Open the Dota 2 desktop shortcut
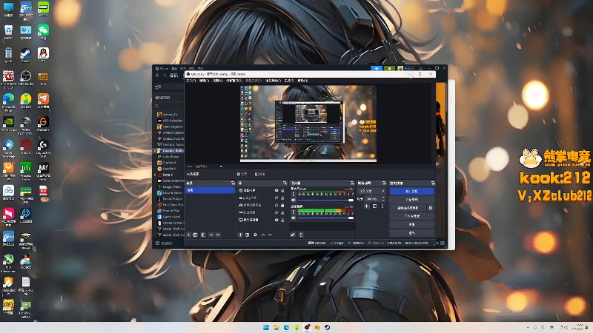Viewport: 593px width, 333px height. (x=26, y=147)
